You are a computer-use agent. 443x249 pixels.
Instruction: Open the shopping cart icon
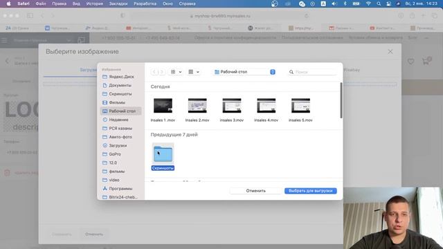(426, 60)
